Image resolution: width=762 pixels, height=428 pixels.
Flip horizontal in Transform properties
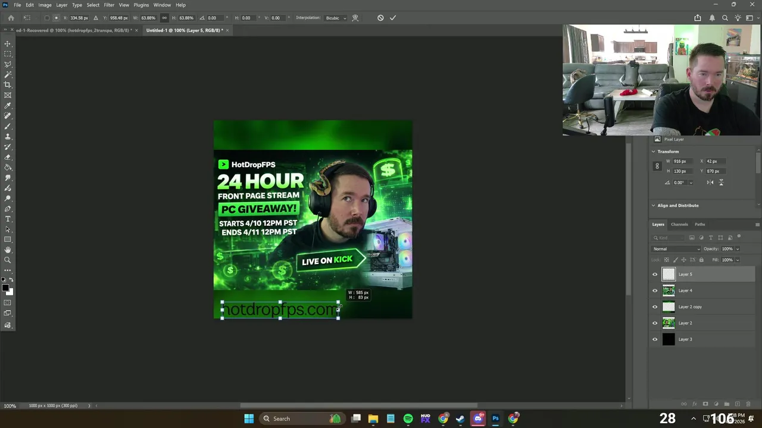click(710, 182)
